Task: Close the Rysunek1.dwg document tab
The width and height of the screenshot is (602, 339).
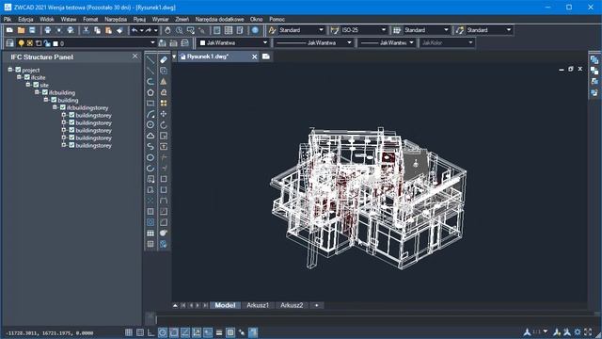Action: point(254,56)
